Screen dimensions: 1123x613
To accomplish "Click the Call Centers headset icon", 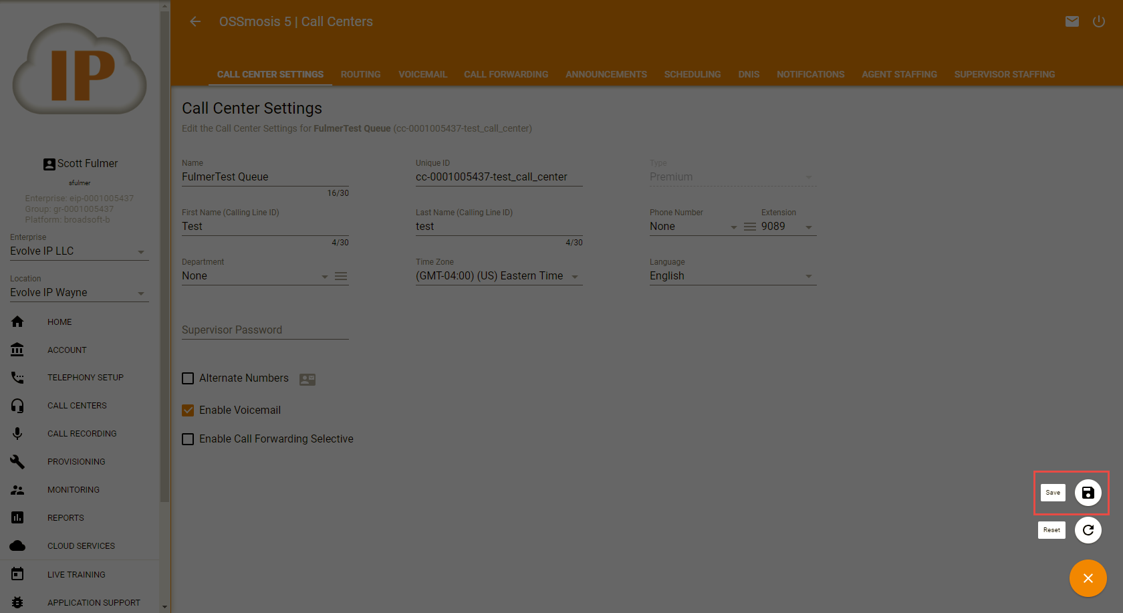I will [17, 406].
